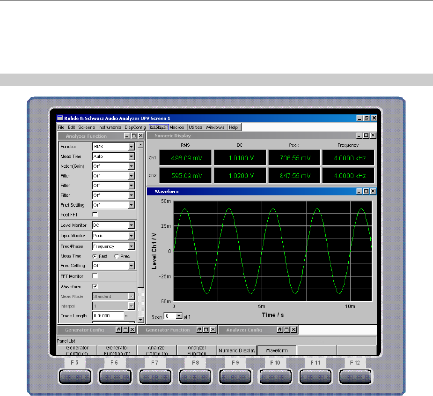Expand the Freq Settling dropdown
Image resolution: width=433 pixels, height=396 pixels.
pyautogui.click(x=132, y=265)
